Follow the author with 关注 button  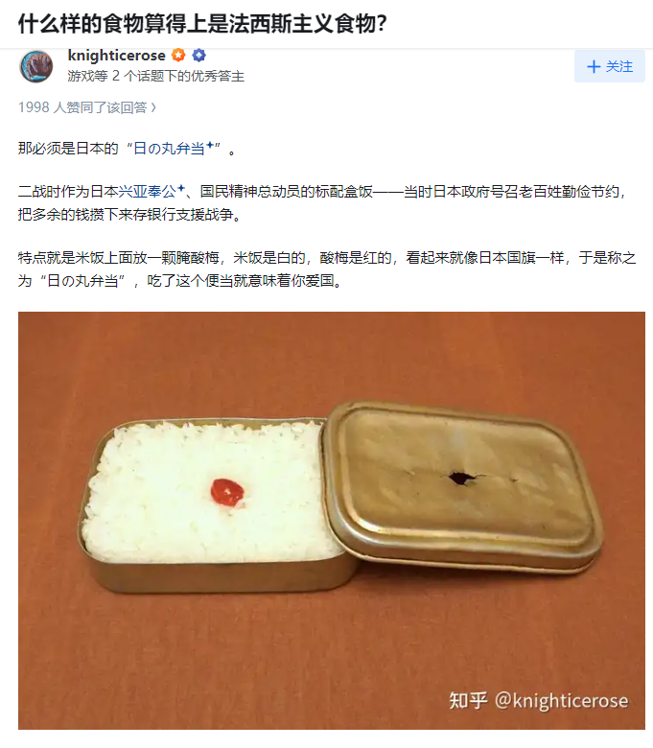pyautogui.click(x=610, y=66)
